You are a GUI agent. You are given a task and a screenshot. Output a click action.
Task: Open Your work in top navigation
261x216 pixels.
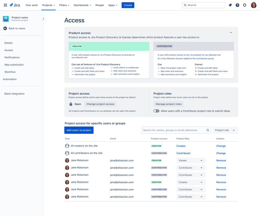(x=32, y=5)
